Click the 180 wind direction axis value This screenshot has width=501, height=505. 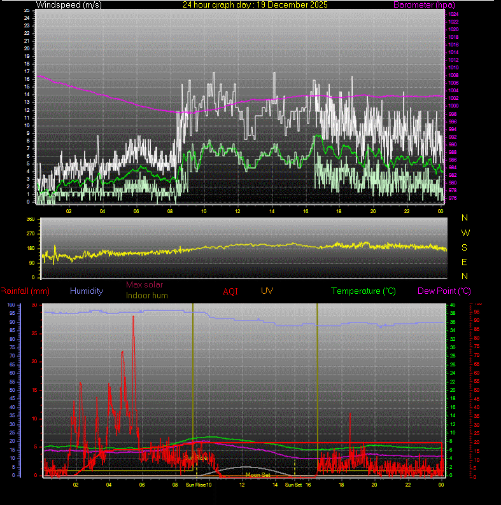tap(31, 248)
